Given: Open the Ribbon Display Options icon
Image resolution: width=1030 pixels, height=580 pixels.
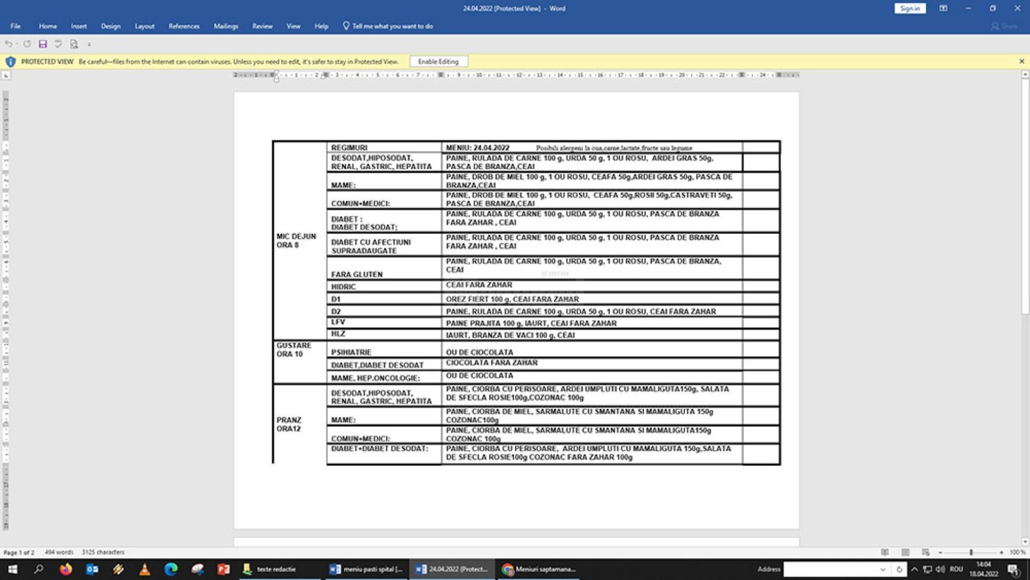Looking at the screenshot, I should 943,8.
